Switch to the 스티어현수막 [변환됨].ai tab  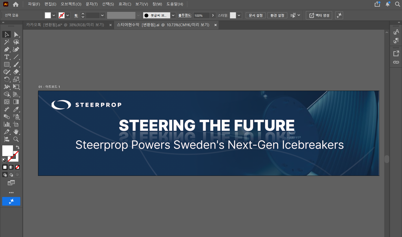click(x=163, y=25)
